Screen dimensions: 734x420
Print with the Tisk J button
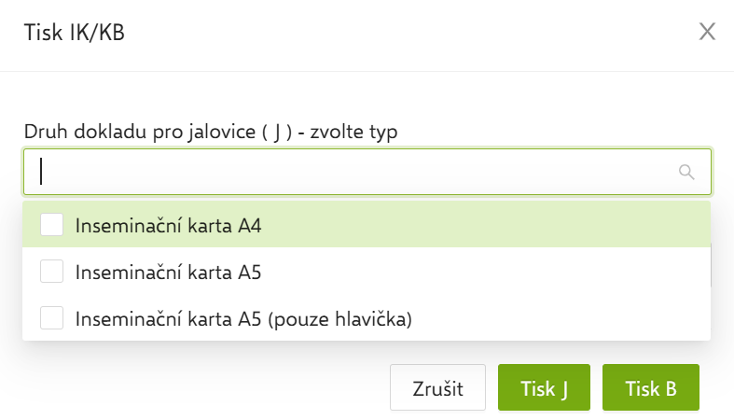pyautogui.click(x=544, y=388)
